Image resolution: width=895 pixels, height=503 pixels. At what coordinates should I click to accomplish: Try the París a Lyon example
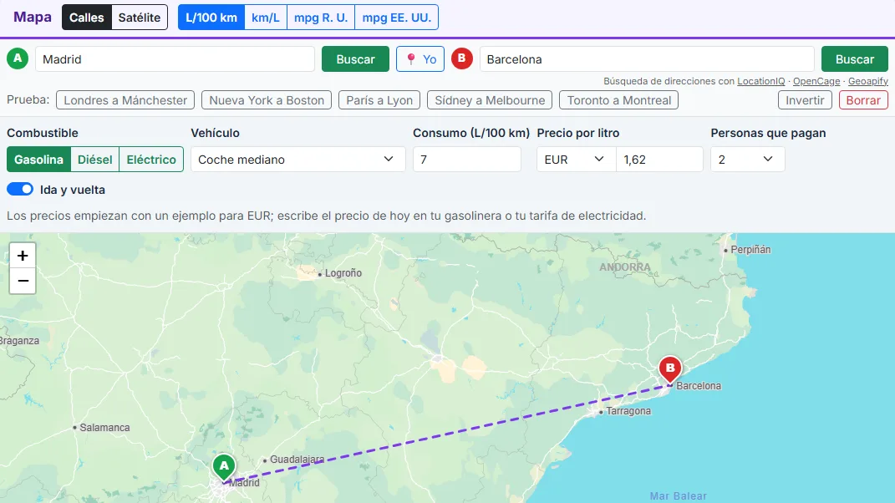(x=379, y=100)
